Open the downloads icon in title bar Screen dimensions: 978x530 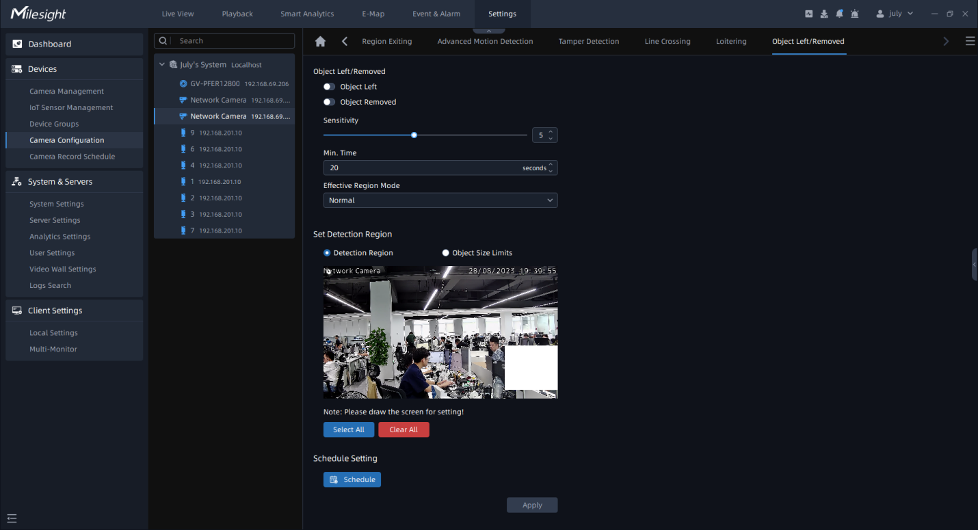click(824, 14)
